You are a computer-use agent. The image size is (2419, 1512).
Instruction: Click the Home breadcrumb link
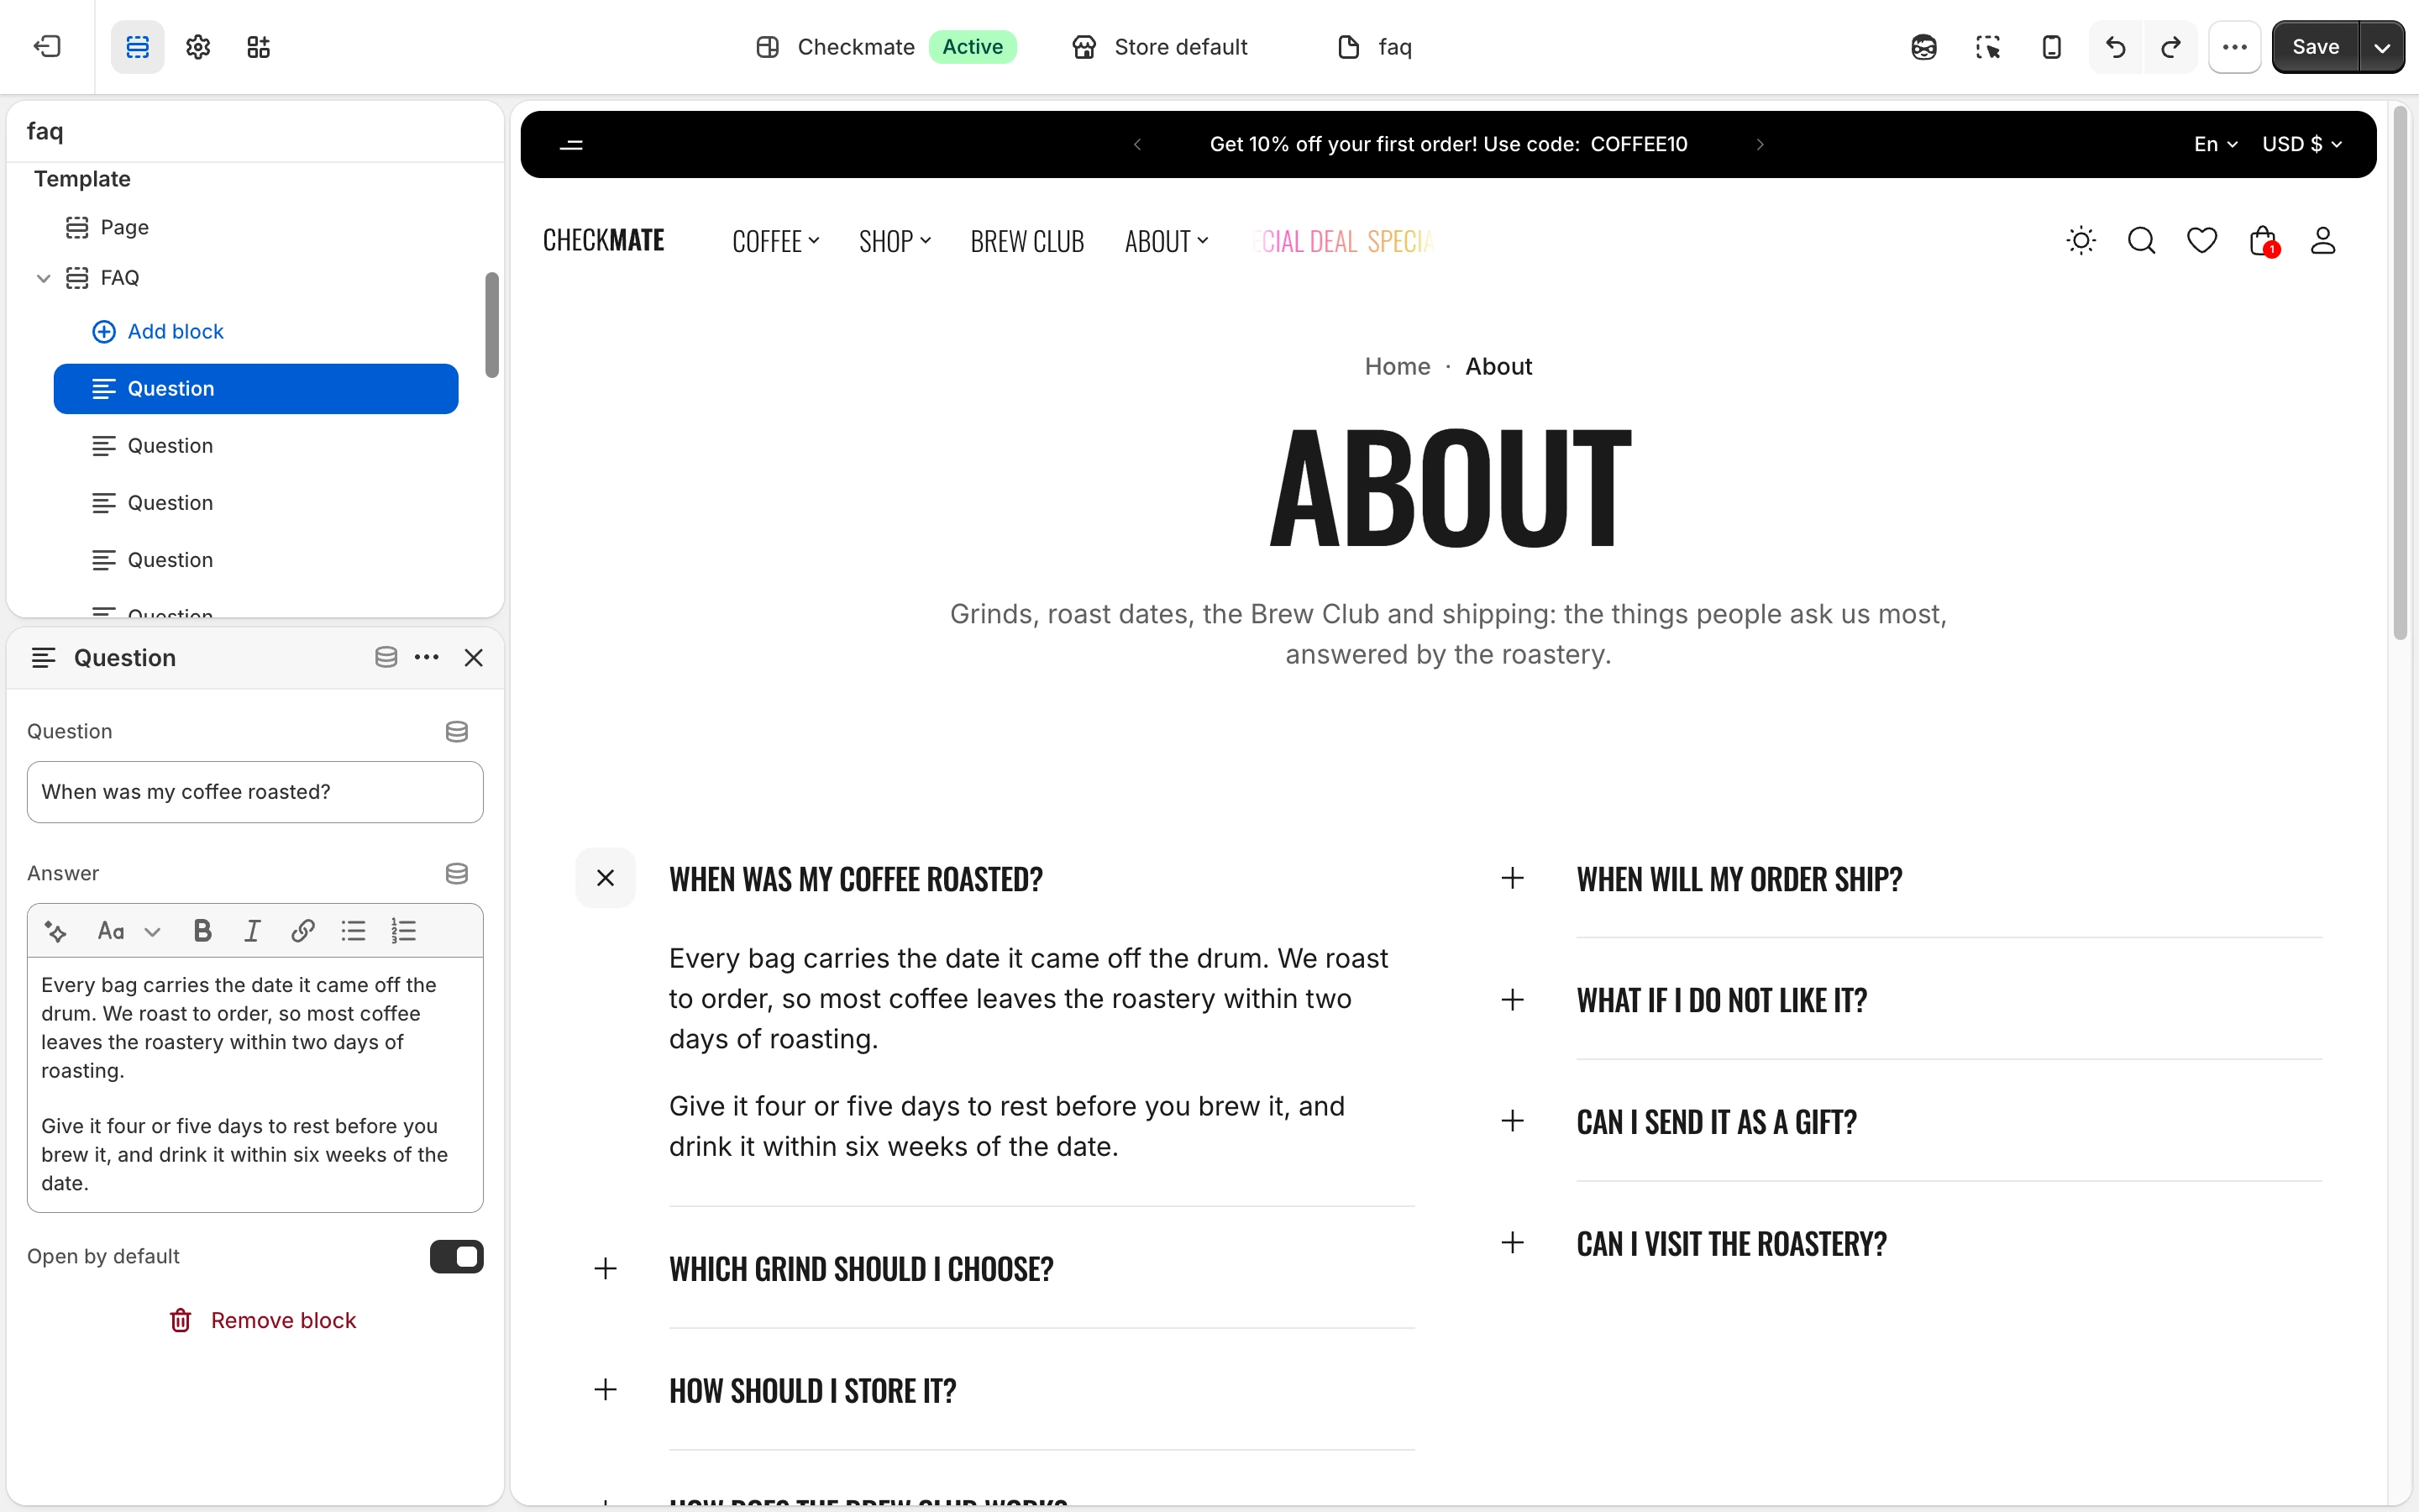(1398, 367)
